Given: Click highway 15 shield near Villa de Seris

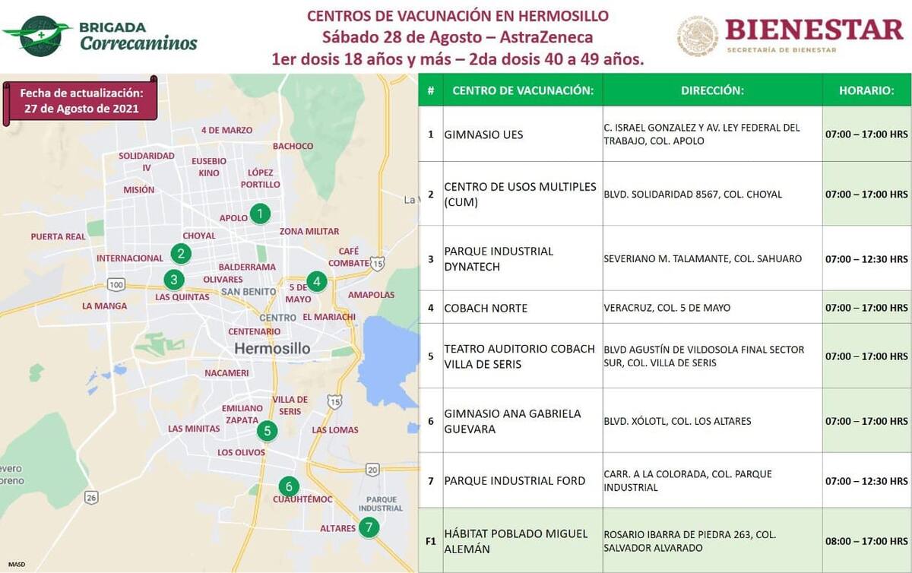Looking at the screenshot, I should [334, 400].
